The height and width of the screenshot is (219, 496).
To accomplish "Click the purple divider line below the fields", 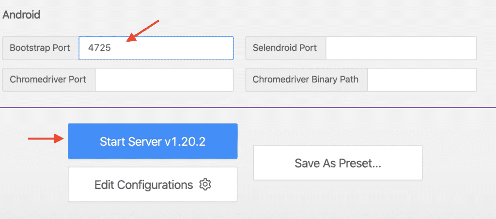I will point(248,108).
